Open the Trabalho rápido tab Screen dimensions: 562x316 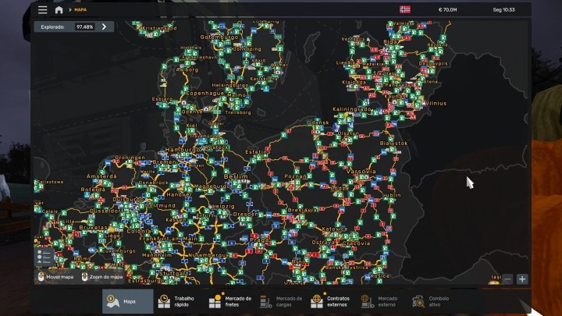(x=179, y=301)
